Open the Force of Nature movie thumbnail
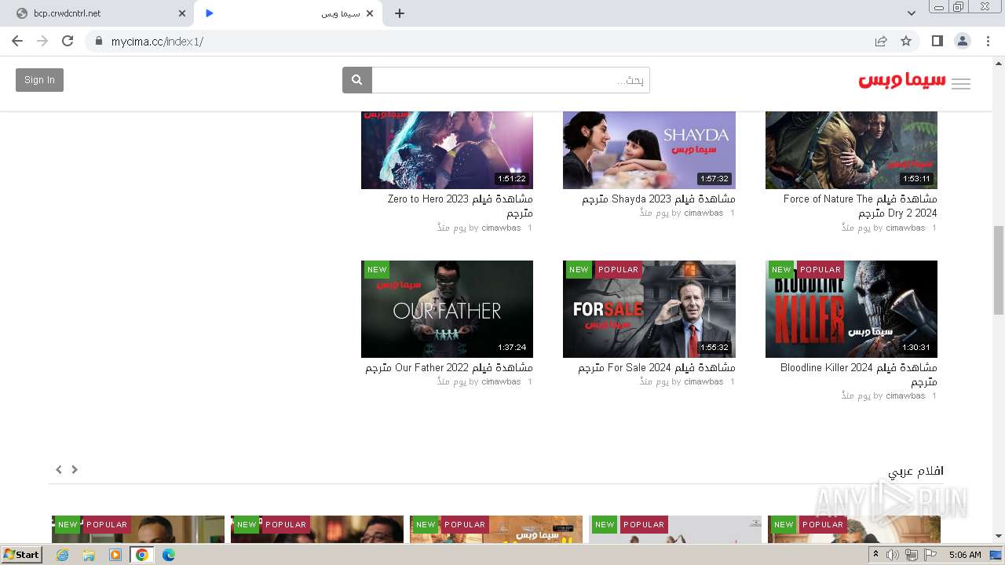The image size is (1005, 565). click(851, 150)
